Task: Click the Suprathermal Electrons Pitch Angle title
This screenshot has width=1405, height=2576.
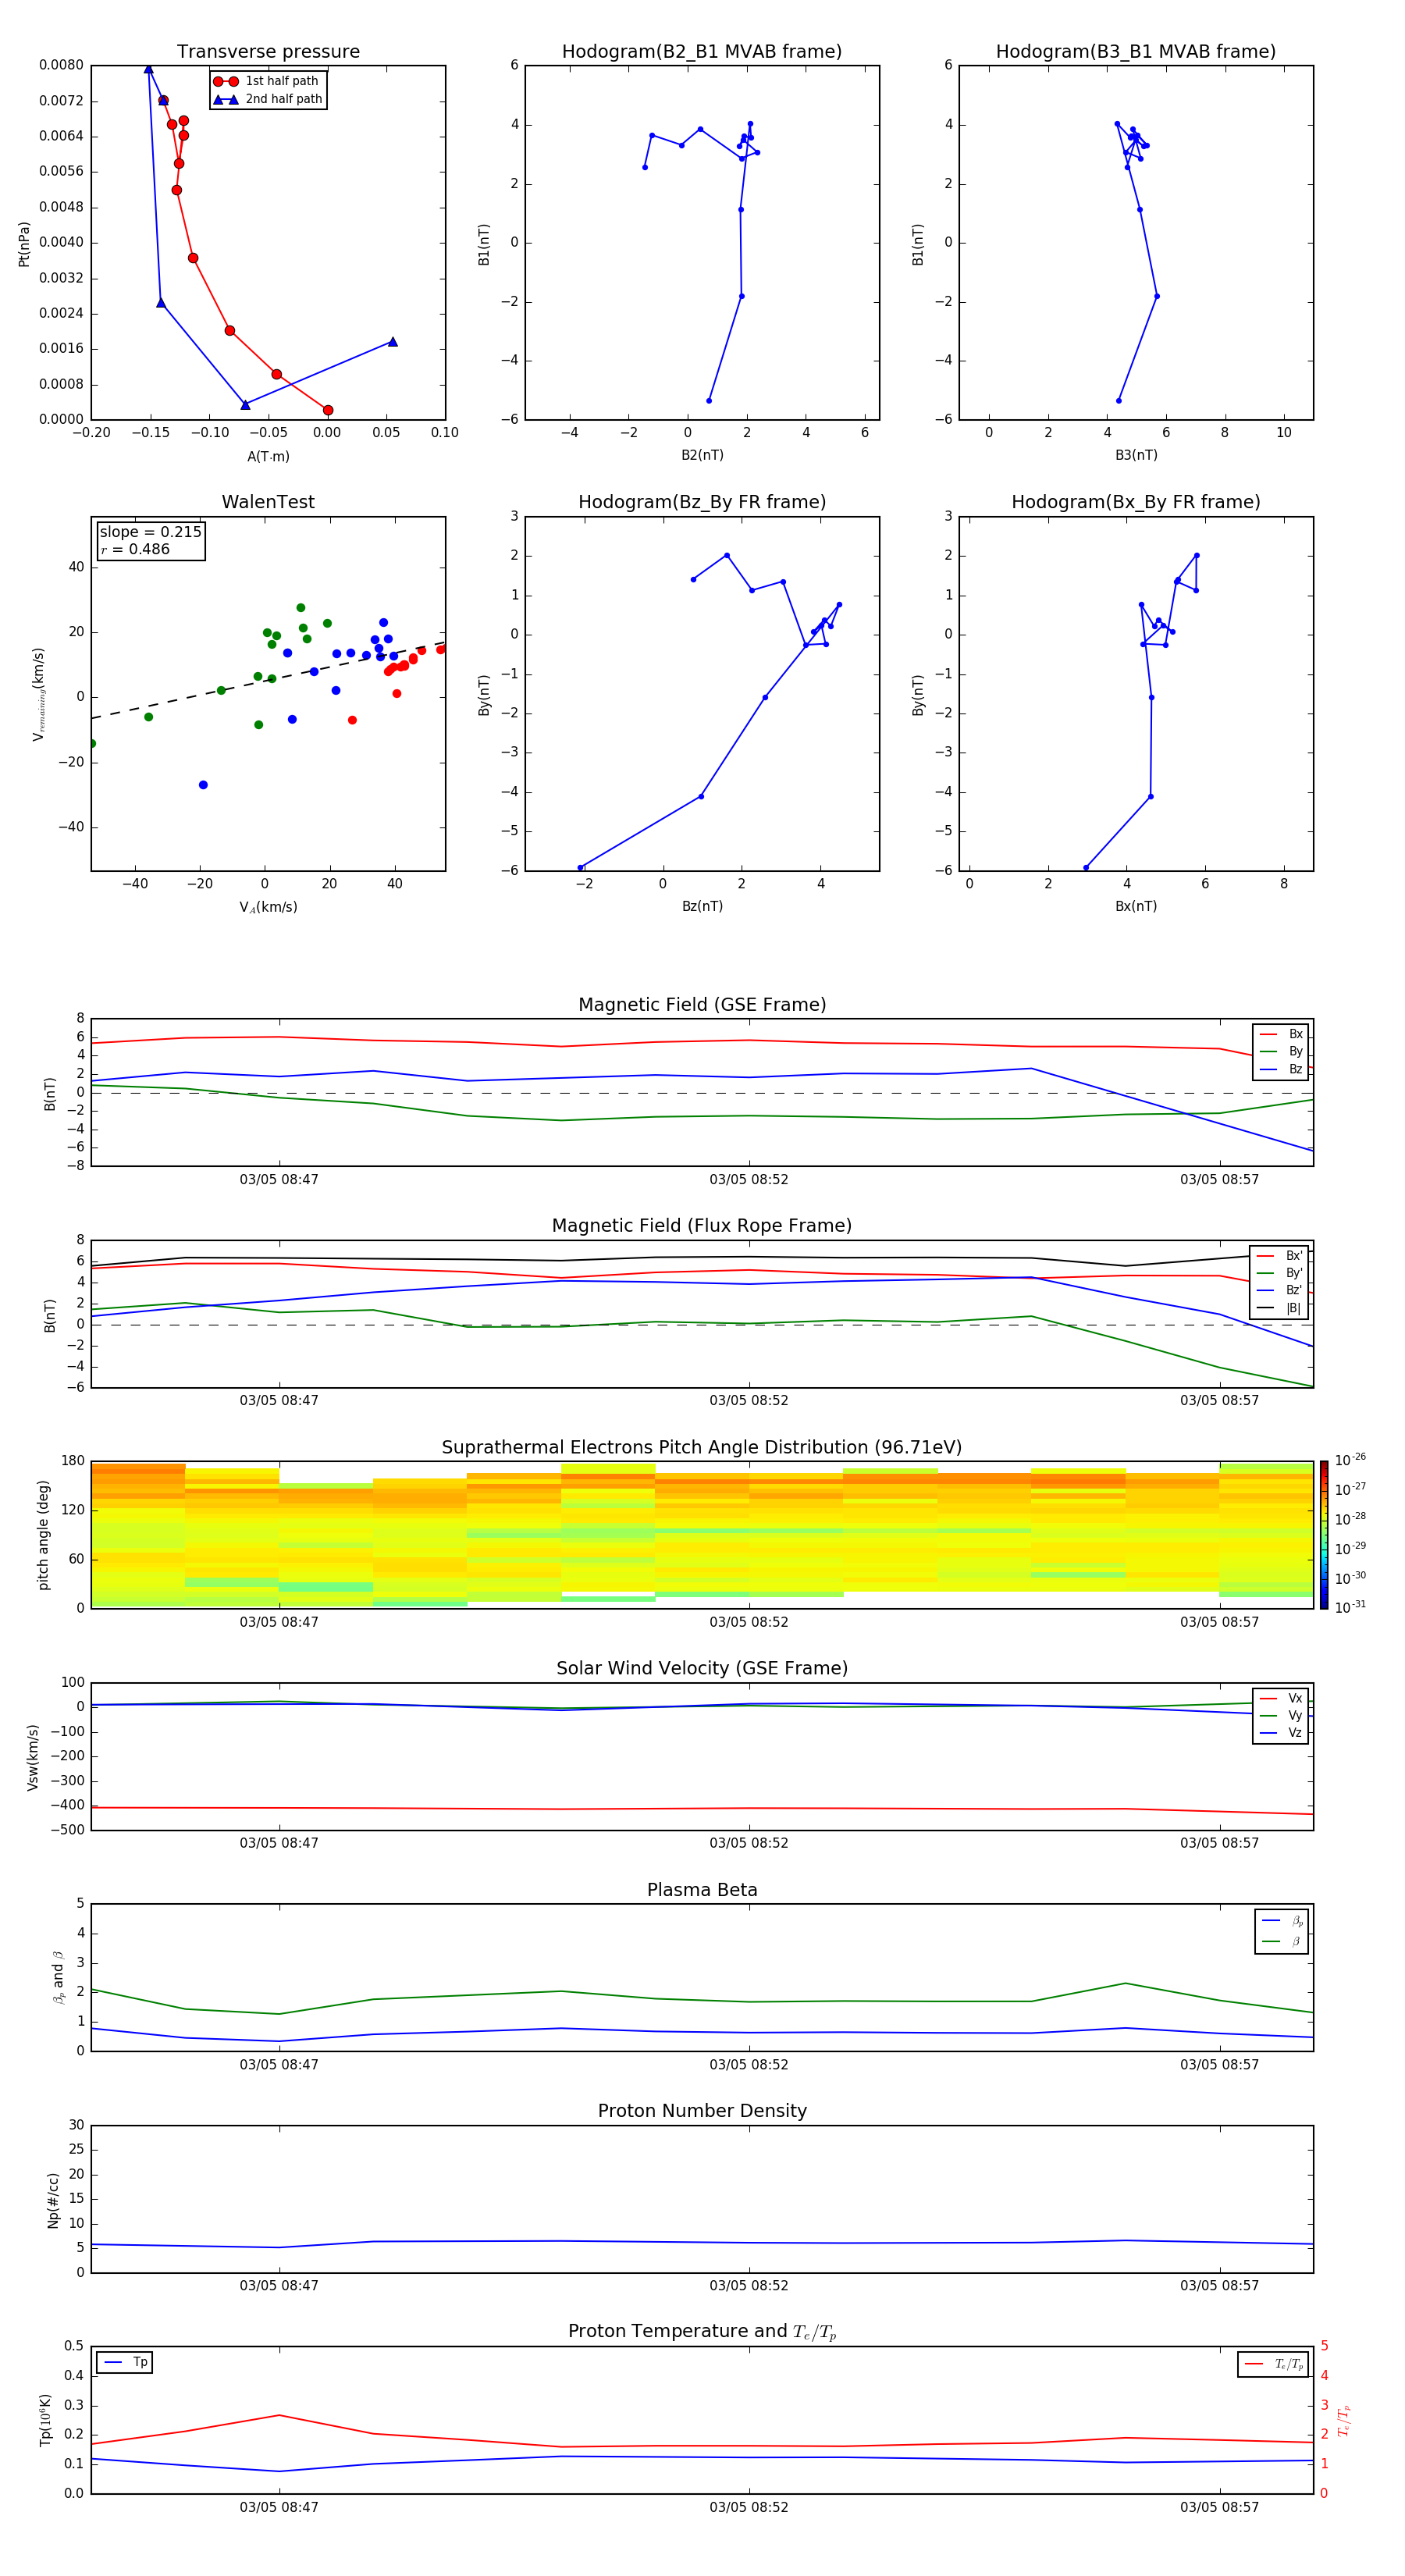Action: pyautogui.click(x=702, y=1447)
